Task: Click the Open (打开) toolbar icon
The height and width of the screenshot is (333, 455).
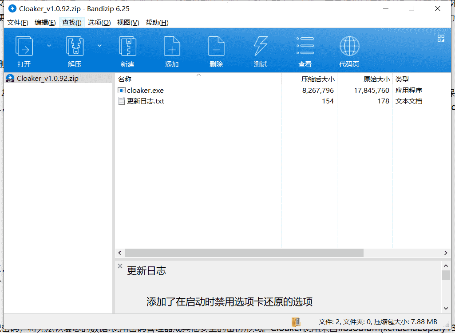Action: tap(24, 46)
